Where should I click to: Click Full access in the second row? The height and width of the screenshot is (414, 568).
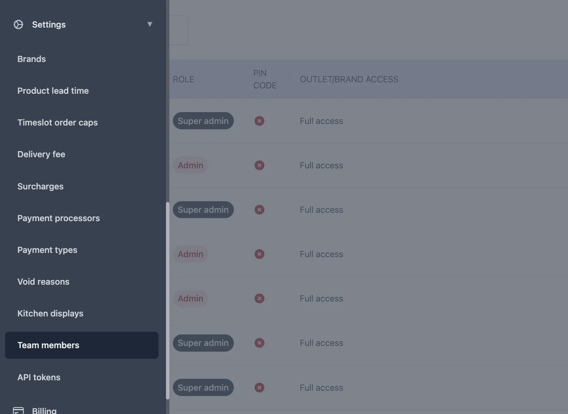322,165
